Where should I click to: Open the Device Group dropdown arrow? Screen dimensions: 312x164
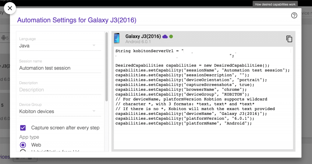pos(94,111)
